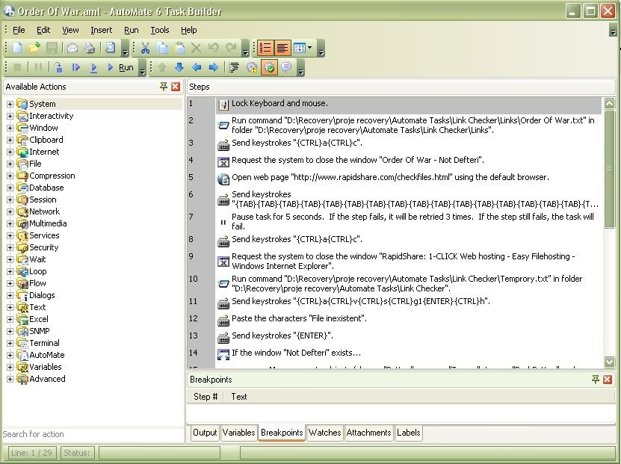621x464 pixels.
Task: Expand the Loop actions folder
Action: [x=10, y=271]
